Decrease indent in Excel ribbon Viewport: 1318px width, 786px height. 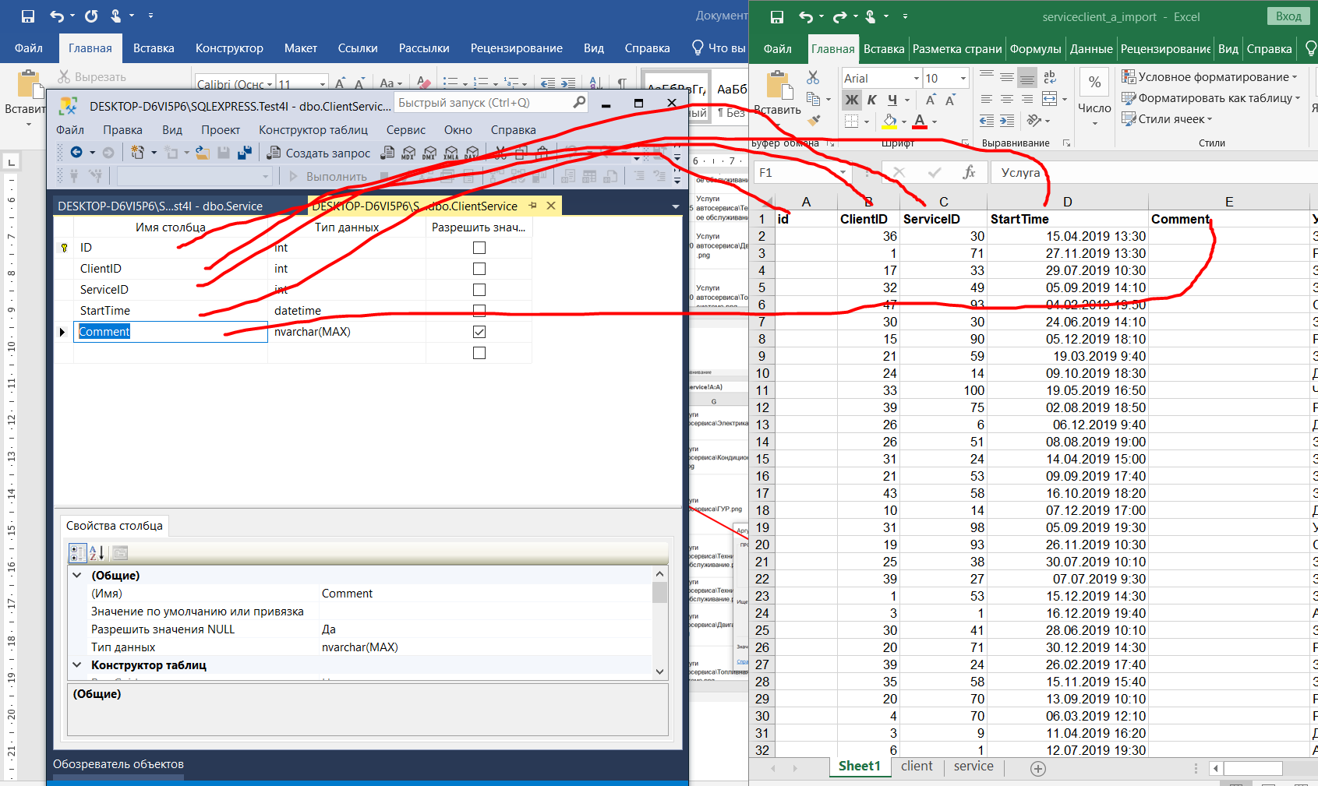(x=987, y=121)
